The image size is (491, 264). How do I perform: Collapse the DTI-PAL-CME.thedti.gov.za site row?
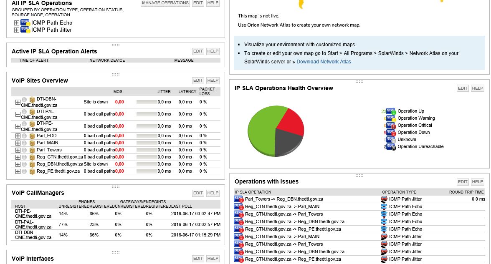point(18,114)
